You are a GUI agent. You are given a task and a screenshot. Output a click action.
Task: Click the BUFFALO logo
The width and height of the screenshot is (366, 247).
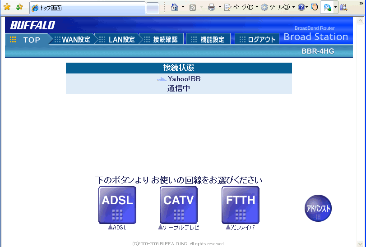click(32, 25)
